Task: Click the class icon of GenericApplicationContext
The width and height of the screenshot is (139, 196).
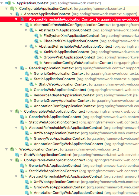Action: pyautogui.click(x=22, y=68)
